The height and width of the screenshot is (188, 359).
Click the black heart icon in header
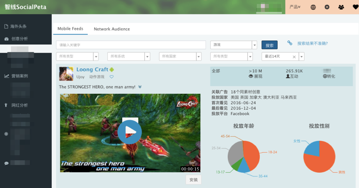[x=355, y=7]
